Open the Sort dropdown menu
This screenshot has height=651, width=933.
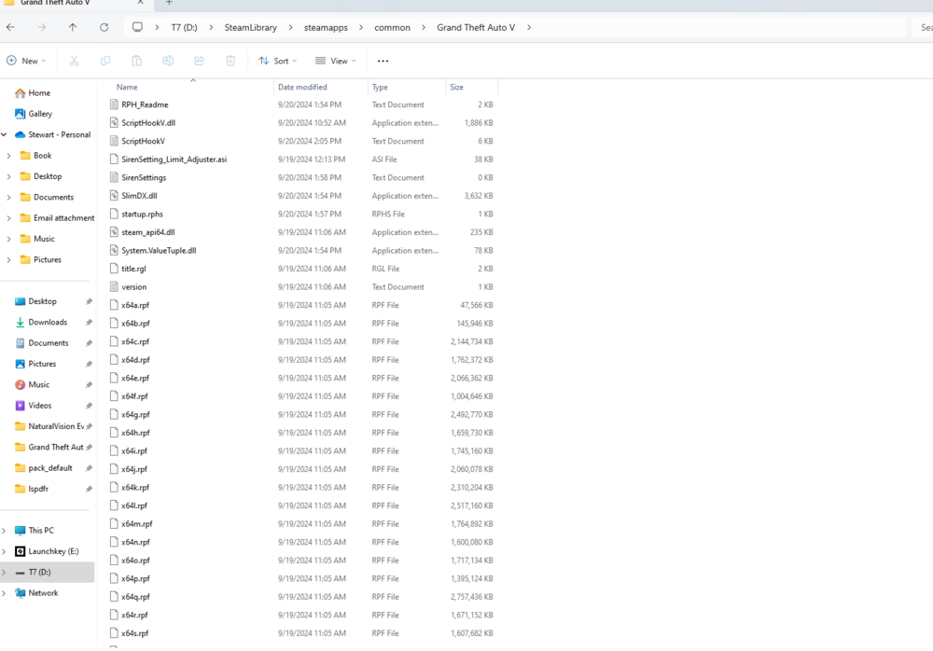(277, 60)
